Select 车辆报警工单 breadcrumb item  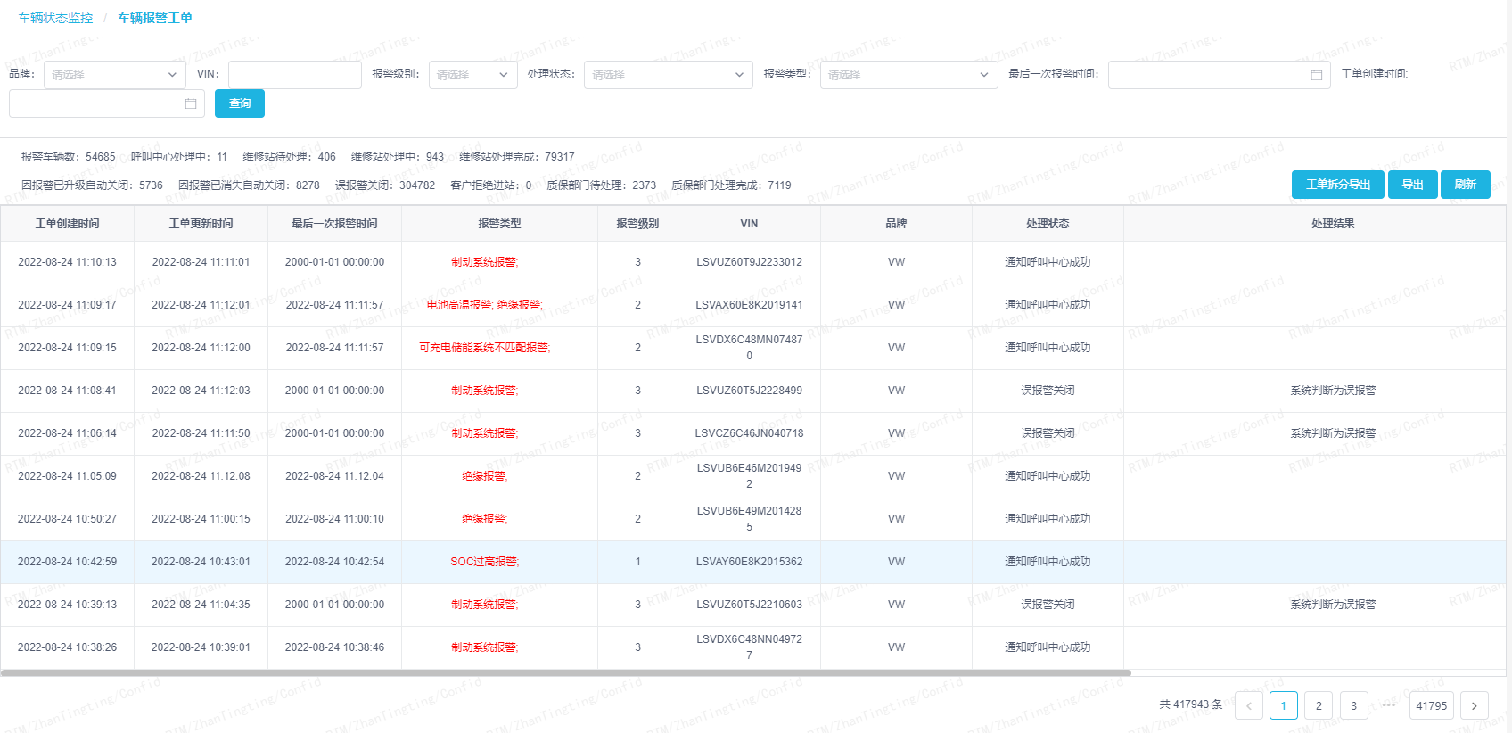(155, 18)
